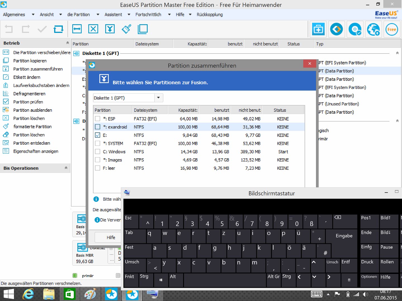Check the Images partition checkbox
The width and height of the screenshot is (402, 301).
point(97,160)
